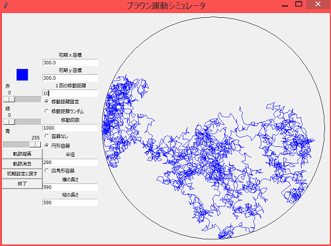Screen dimensions: 331x246
Task: Click the 軌跡消去 button
Action: (22, 163)
